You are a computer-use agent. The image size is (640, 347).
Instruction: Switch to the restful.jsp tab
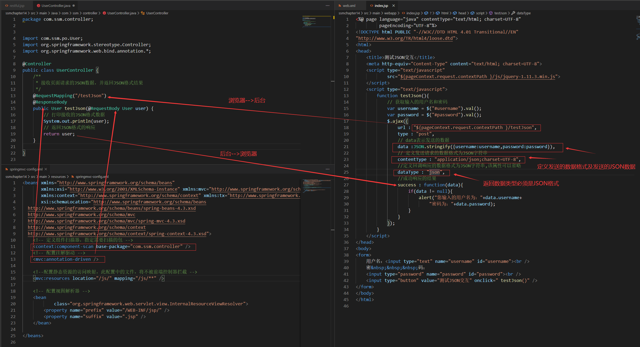17,6
